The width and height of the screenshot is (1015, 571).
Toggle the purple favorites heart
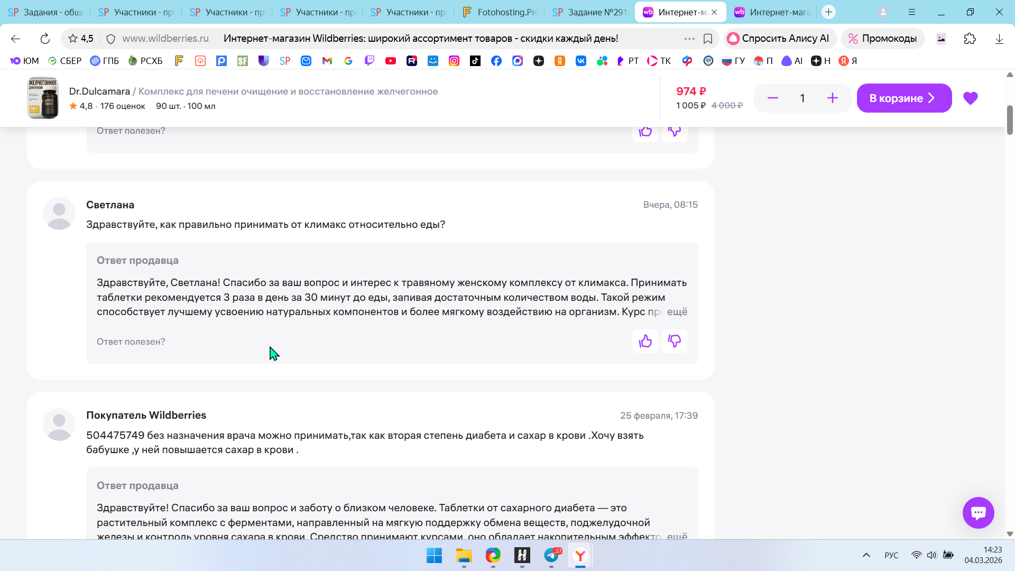pyautogui.click(x=970, y=98)
